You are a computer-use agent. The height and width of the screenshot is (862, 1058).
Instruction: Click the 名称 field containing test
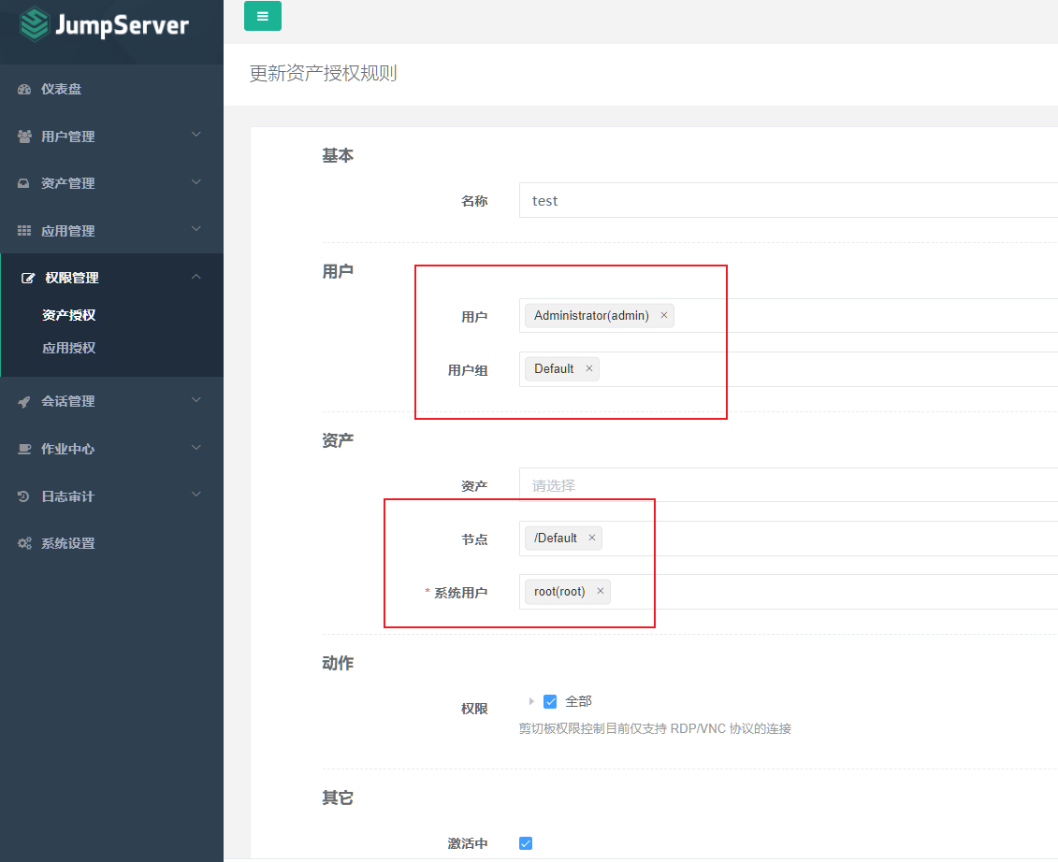click(x=788, y=200)
